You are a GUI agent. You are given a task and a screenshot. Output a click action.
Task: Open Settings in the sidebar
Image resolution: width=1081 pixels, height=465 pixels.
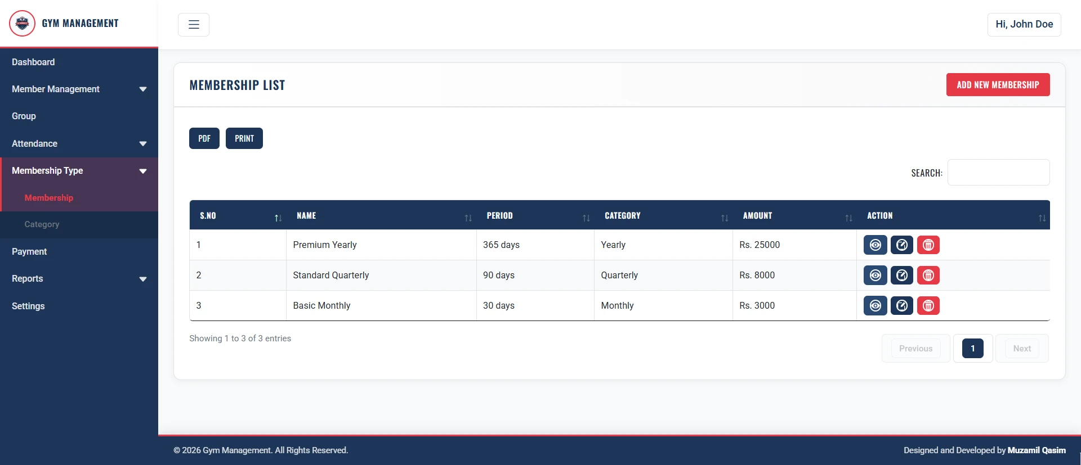(79, 306)
